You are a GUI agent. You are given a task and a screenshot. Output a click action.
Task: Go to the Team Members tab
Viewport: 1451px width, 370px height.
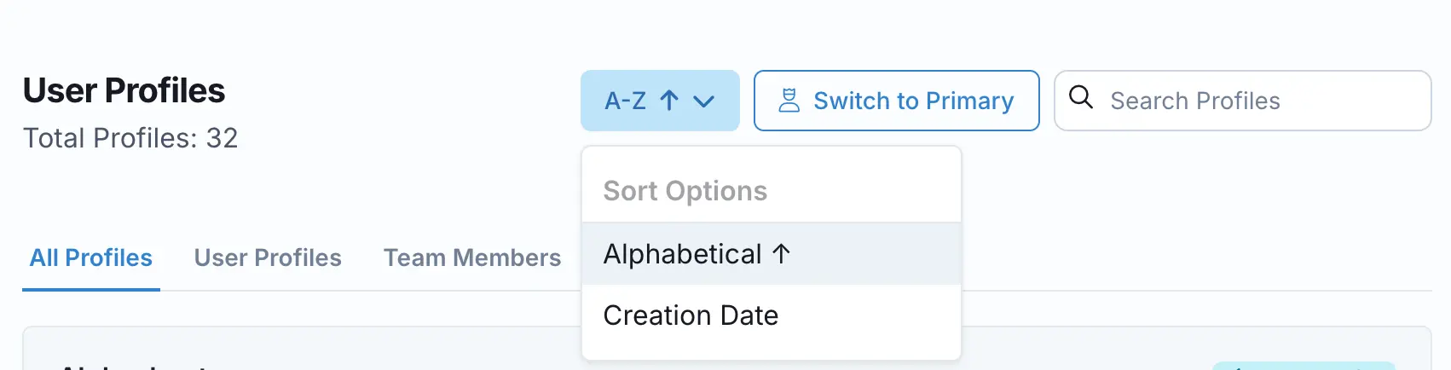tap(472, 257)
